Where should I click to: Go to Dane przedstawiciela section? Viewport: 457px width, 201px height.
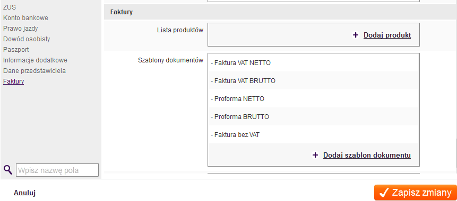tap(35, 70)
